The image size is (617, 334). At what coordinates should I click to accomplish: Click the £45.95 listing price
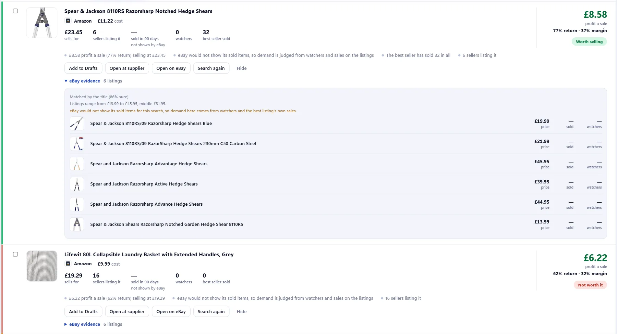[542, 162]
